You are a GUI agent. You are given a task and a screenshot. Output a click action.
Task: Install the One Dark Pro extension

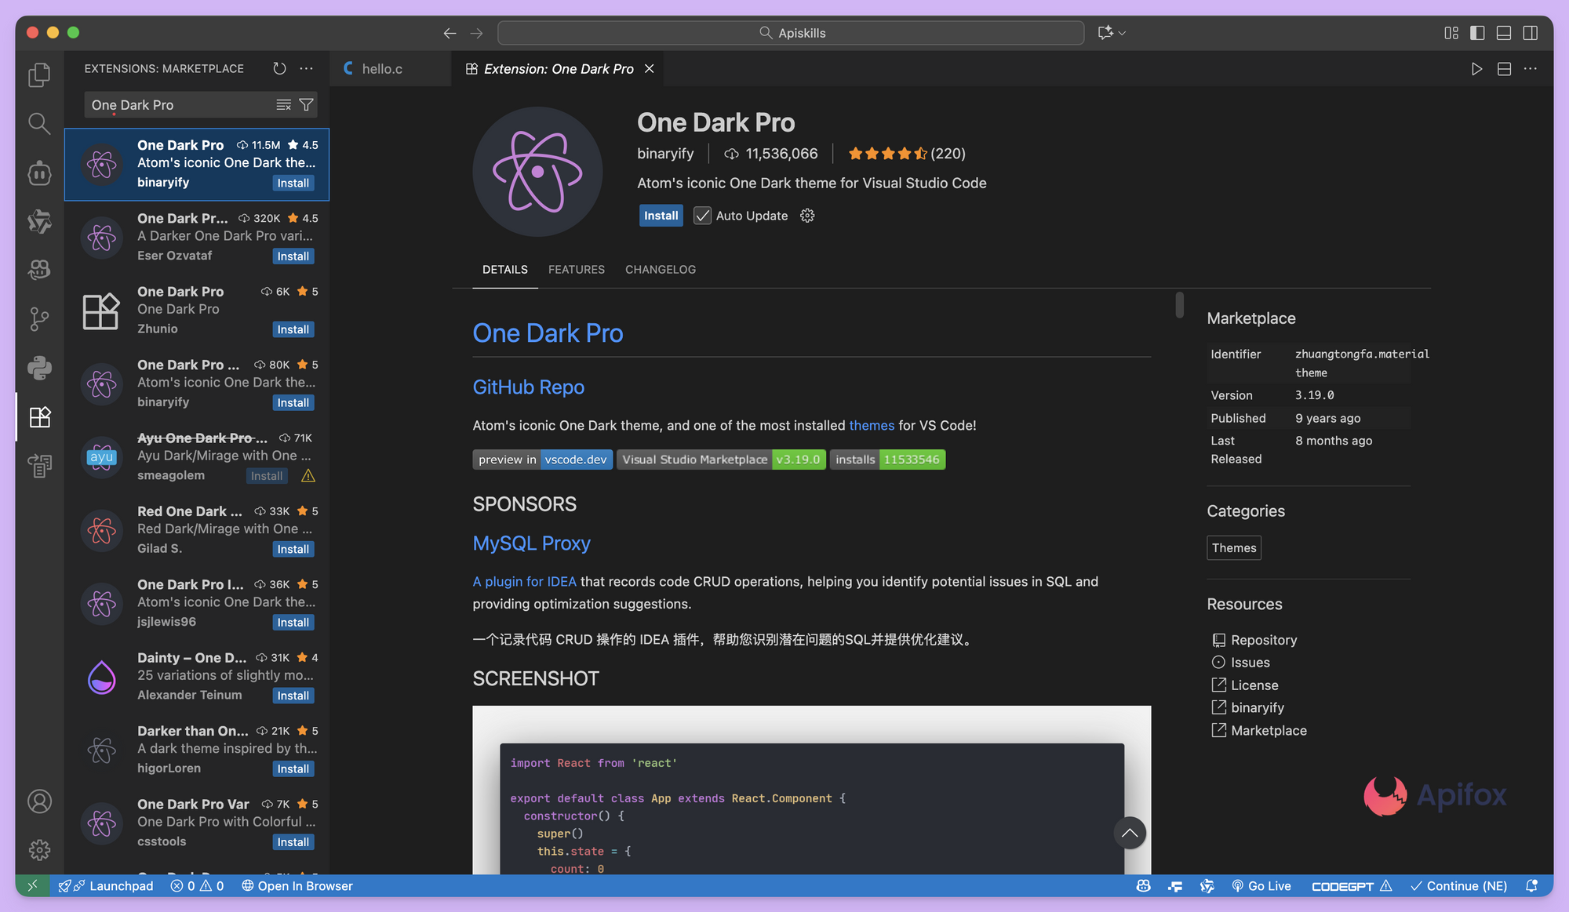pos(661,215)
